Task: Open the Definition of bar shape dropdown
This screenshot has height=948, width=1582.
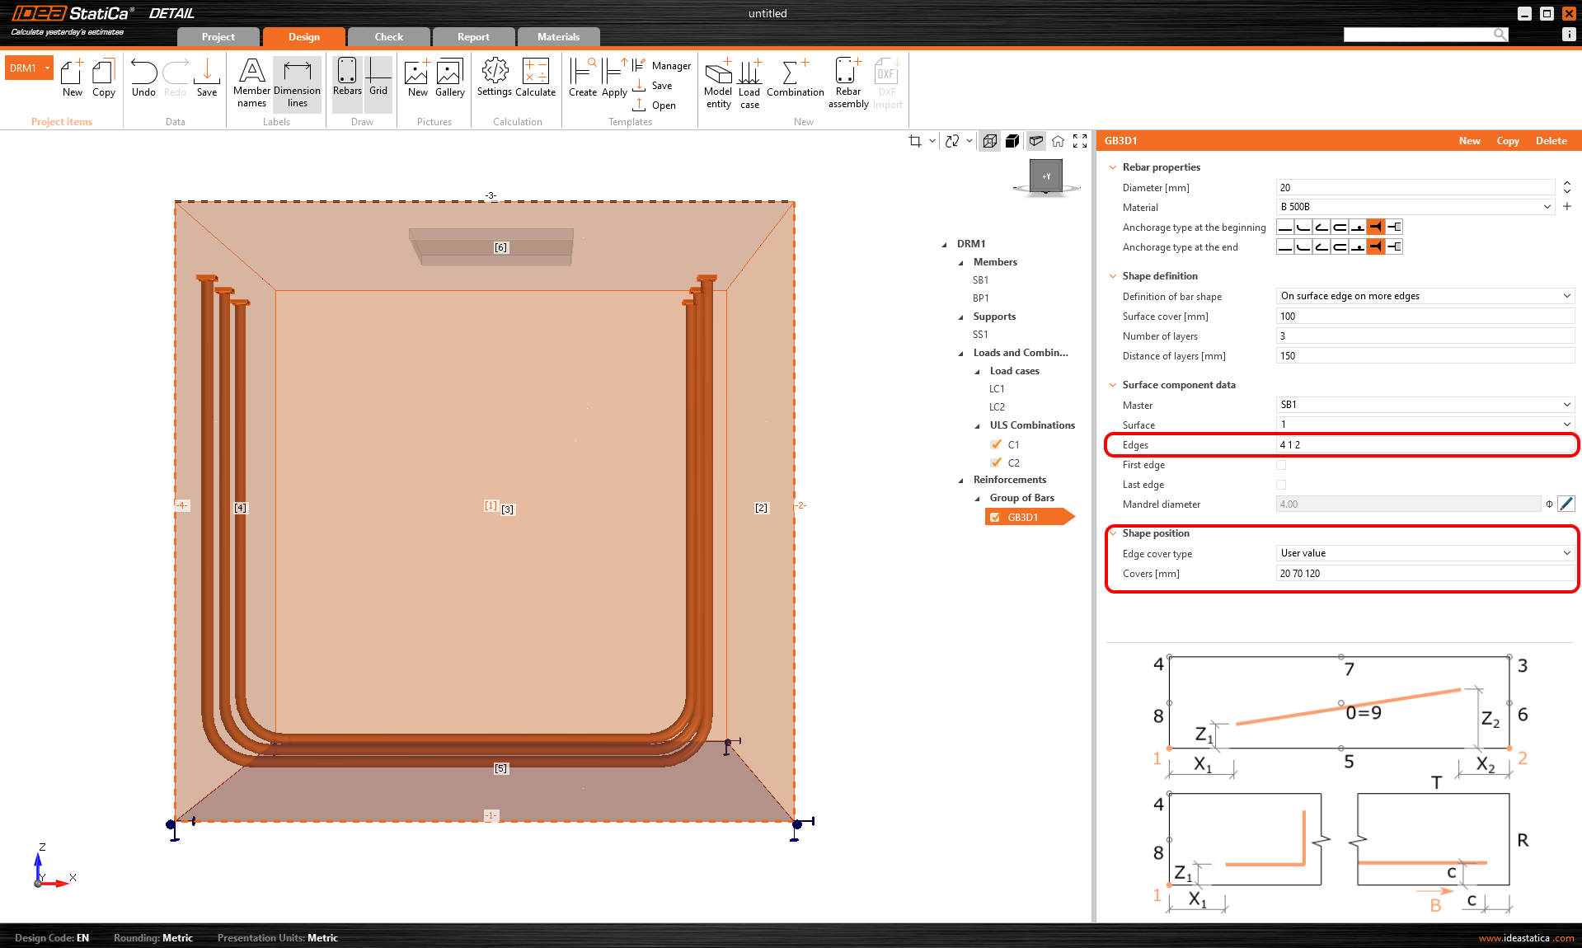Action: (x=1425, y=296)
